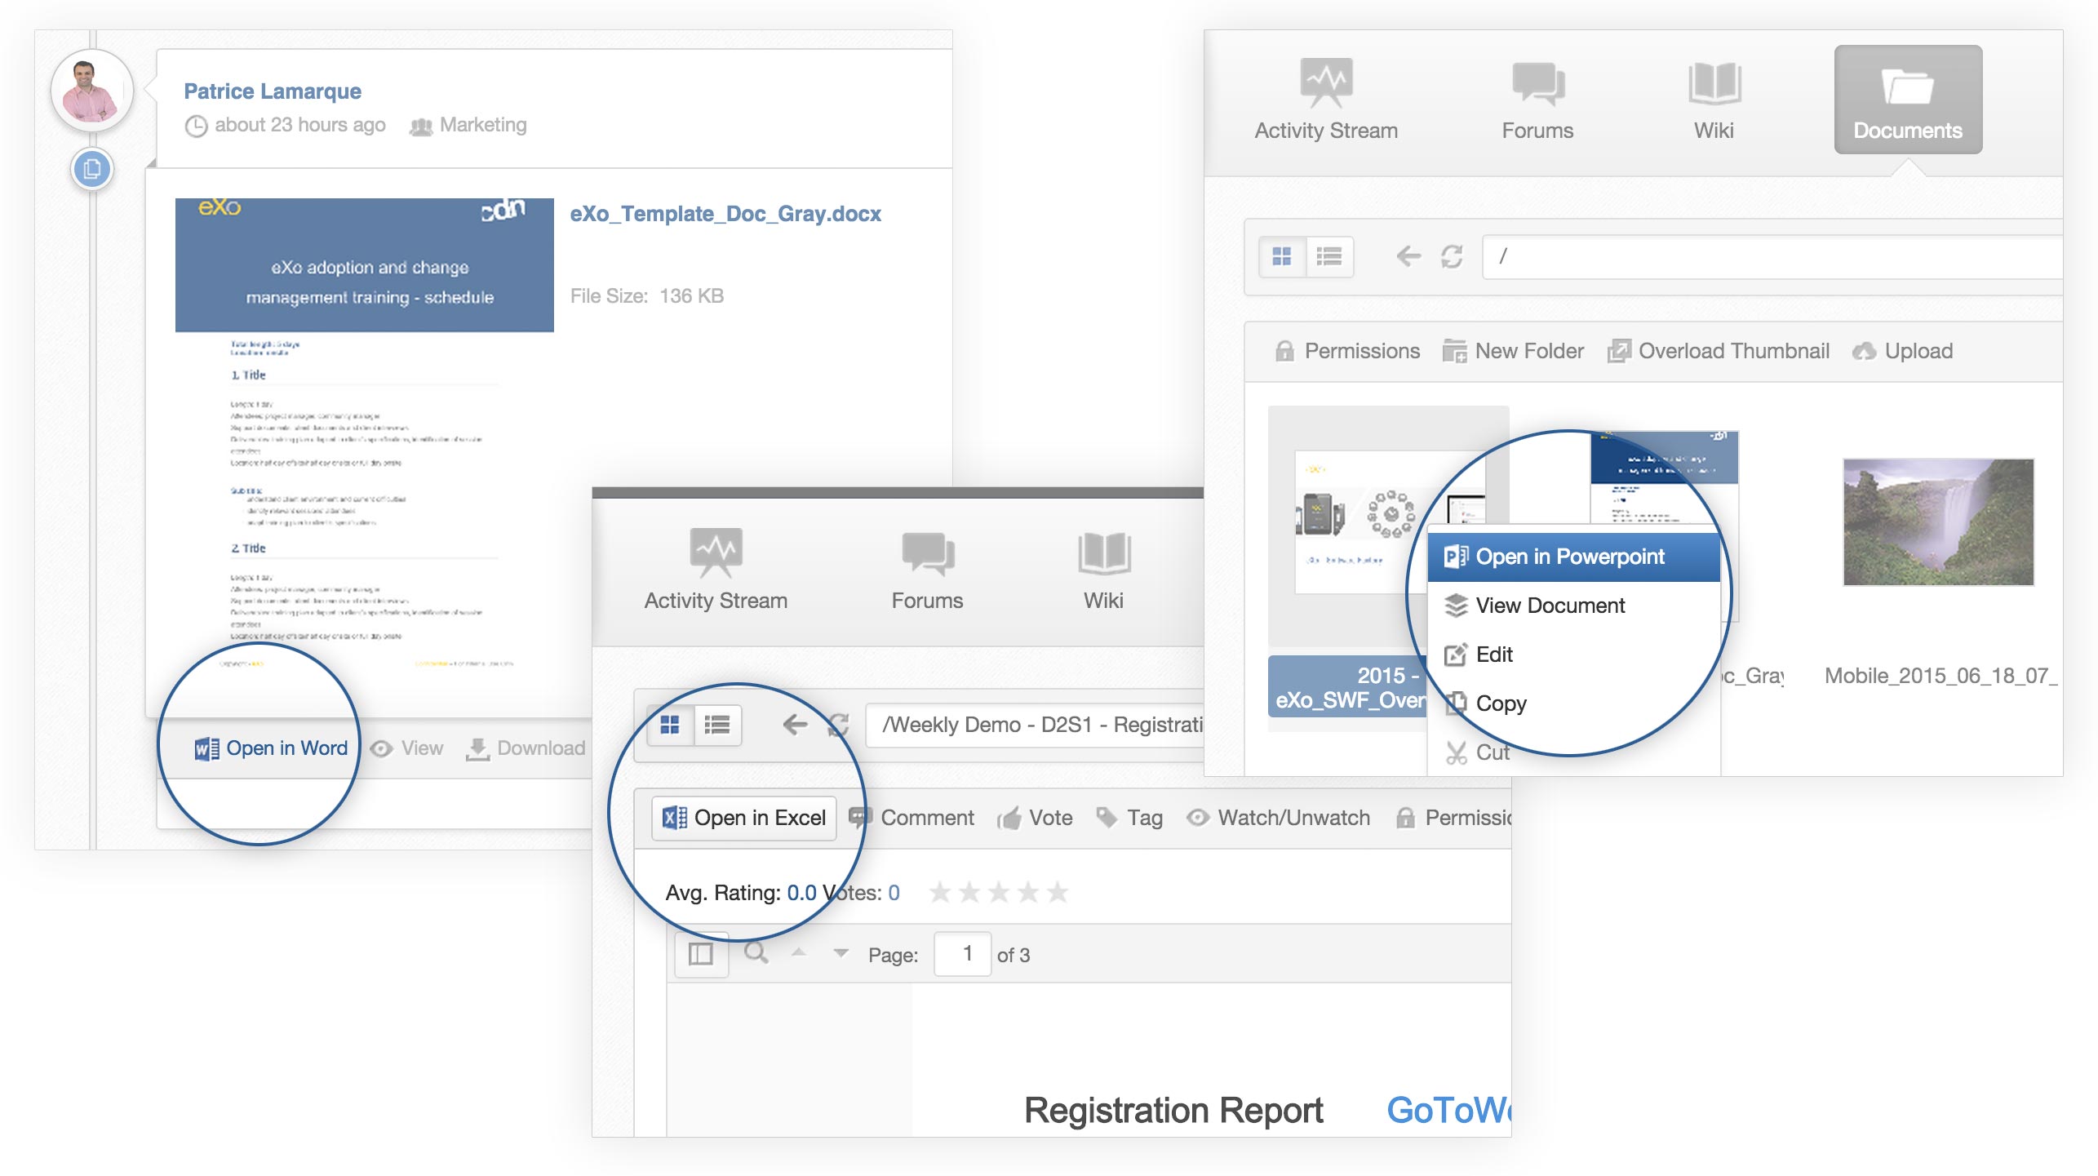Open Permissions in Documents toolbar
This screenshot has width=2098, height=1176.
(x=1347, y=351)
